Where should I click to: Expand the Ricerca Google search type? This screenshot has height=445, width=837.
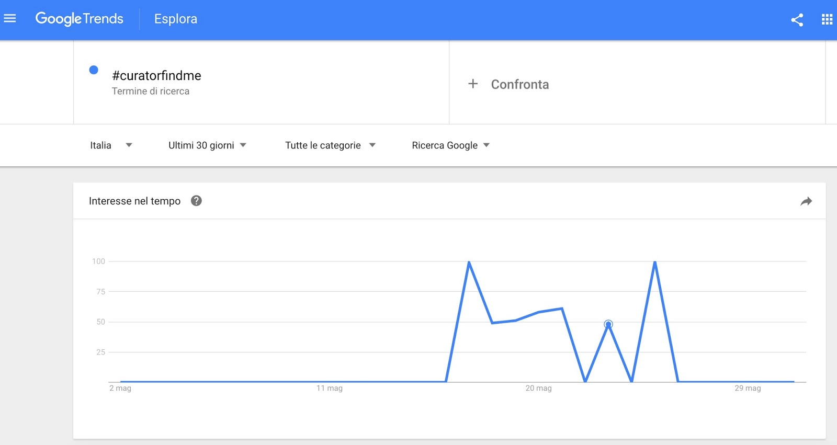[450, 145]
